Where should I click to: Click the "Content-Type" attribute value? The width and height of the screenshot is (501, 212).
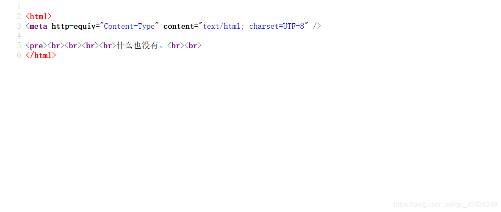click(130, 26)
